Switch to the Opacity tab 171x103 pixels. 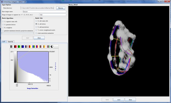(10, 42)
